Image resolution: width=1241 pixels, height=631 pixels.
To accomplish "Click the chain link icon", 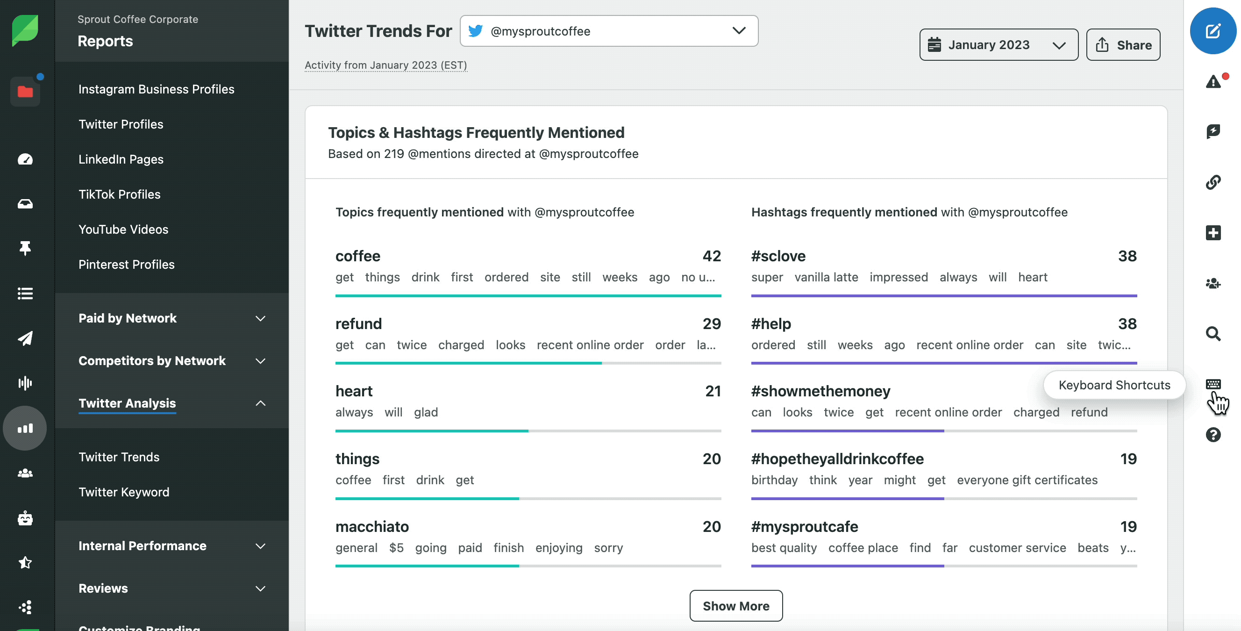I will point(1213,182).
